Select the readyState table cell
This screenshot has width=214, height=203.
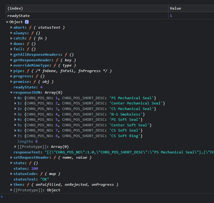87,16
